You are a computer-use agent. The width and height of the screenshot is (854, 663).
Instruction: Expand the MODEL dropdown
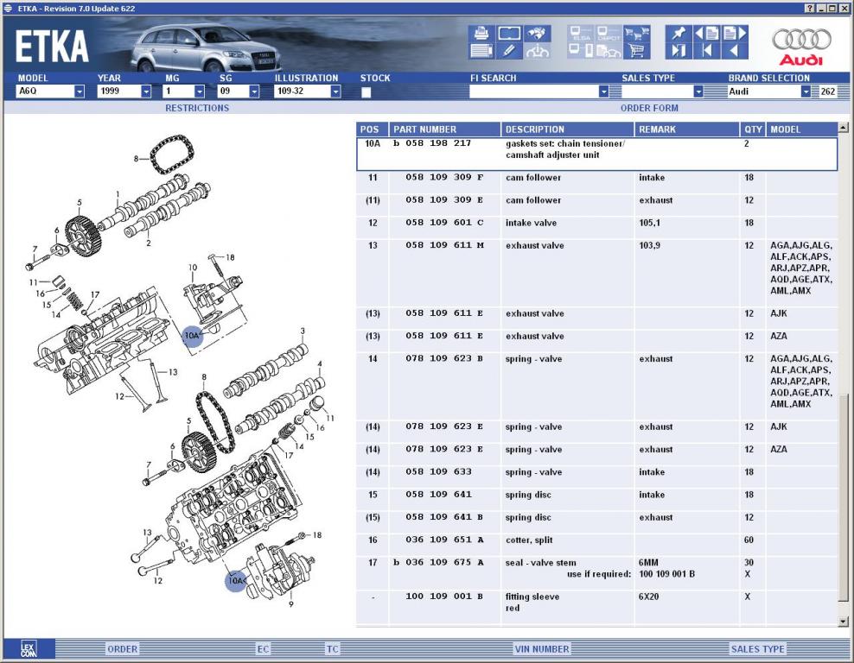click(80, 92)
